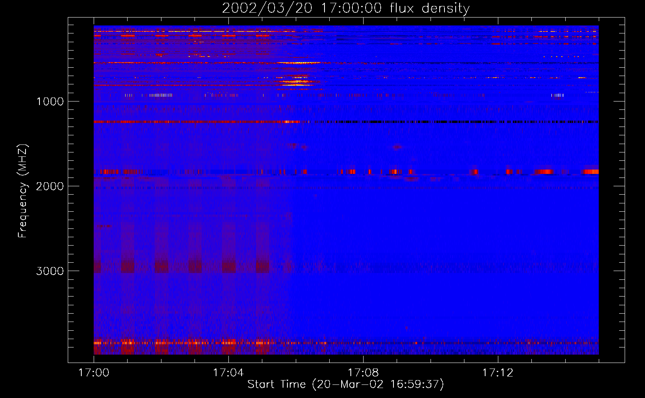
Task: Click the 17:00 time tick label
Action: pos(94,373)
